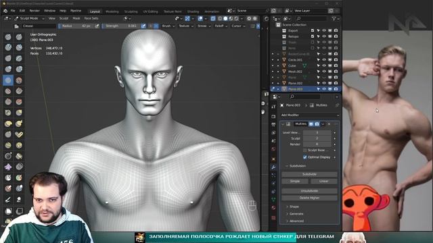Select the Smooth brush tool
This screenshot has width=433, height=243.
click(19, 80)
